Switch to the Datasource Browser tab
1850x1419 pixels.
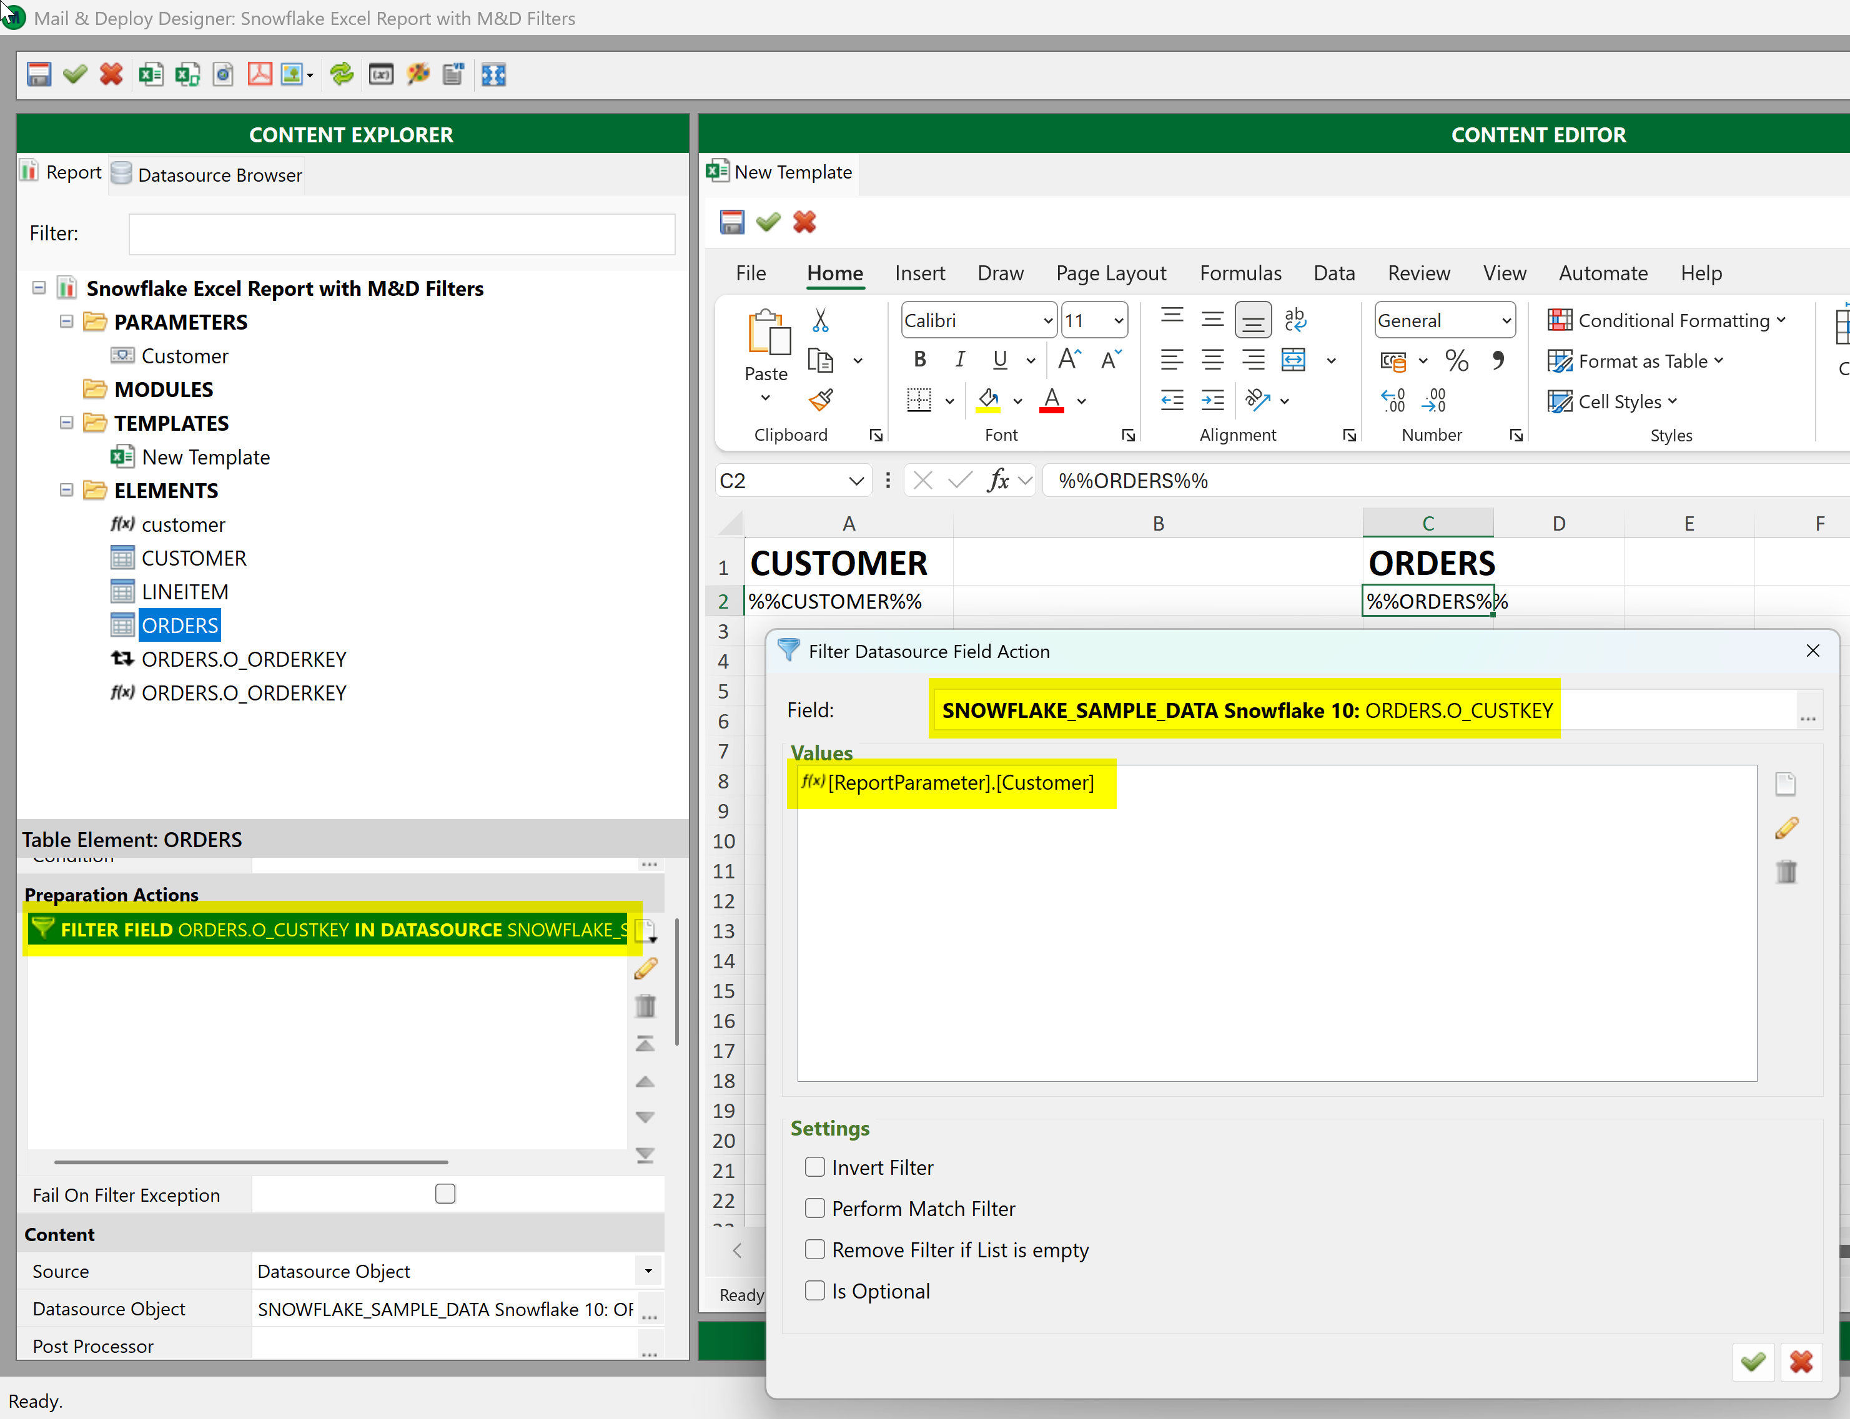tap(207, 174)
